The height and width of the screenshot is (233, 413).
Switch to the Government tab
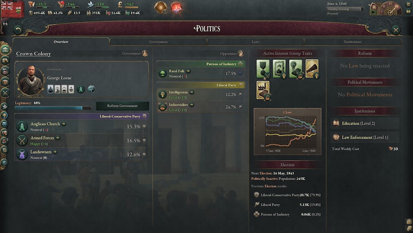pos(158,42)
